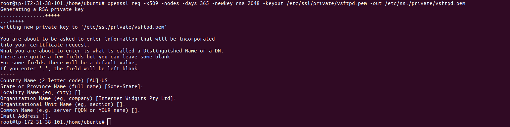Click the Country Name prompt line
This screenshot has width=510, height=127.
[x=54, y=80]
